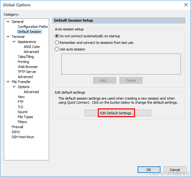Select General in the category tree
191x177 pixels.
click(x=18, y=22)
